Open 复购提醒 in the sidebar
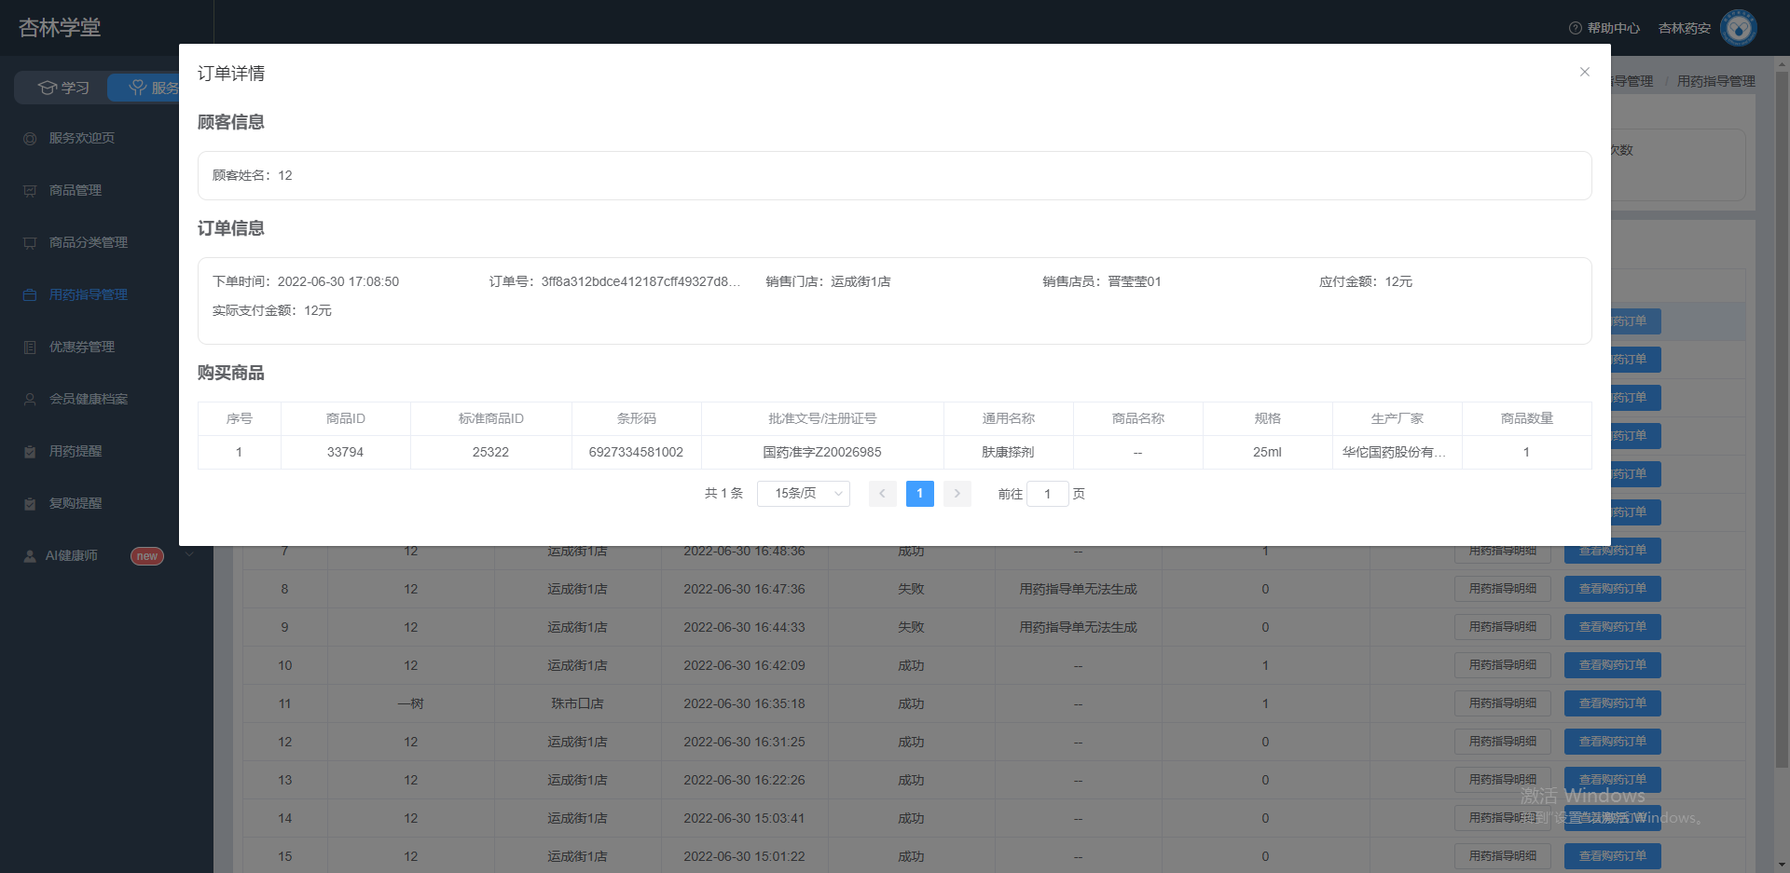This screenshot has width=1790, height=873. point(76,503)
